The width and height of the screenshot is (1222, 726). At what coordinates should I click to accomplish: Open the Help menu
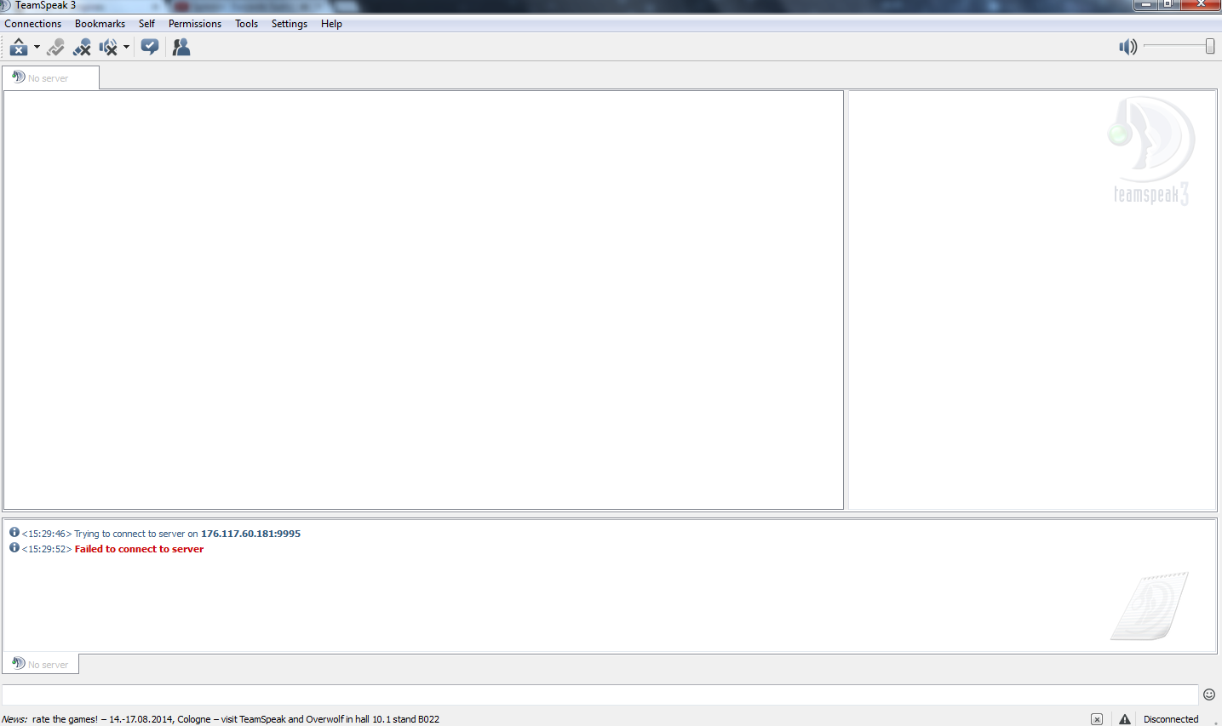331,24
